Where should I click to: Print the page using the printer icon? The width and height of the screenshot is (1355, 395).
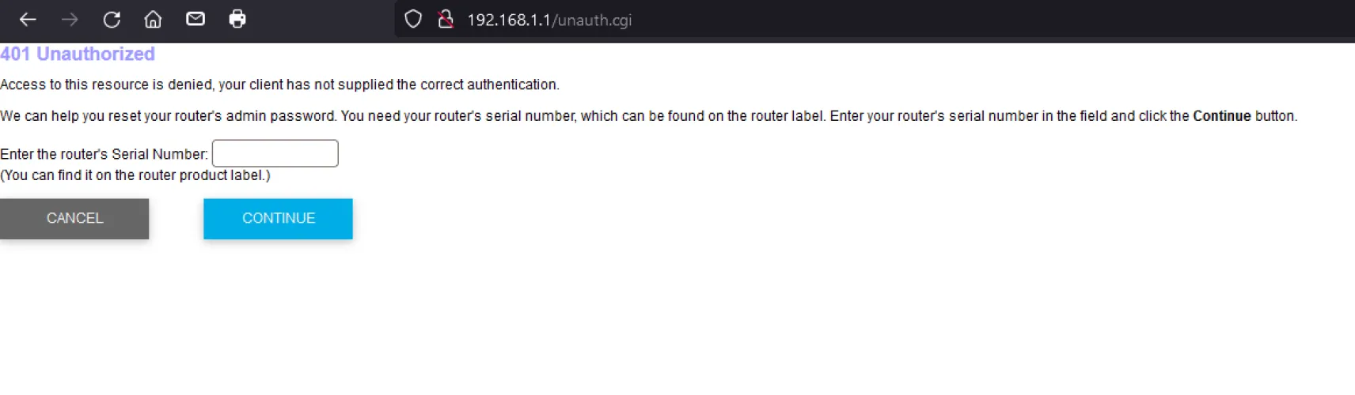point(237,19)
